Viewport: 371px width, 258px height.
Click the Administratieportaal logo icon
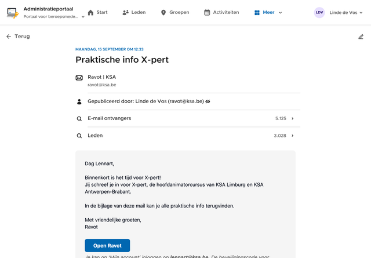click(13, 12)
